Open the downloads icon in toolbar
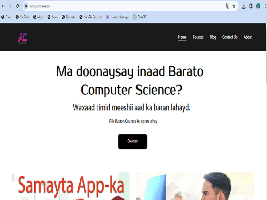The height and width of the screenshot is (200, 267). 244,6
